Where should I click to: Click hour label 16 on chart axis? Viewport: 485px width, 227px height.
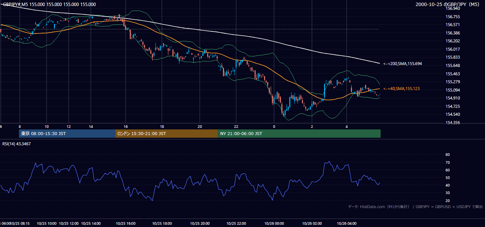click(x=126, y=126)
